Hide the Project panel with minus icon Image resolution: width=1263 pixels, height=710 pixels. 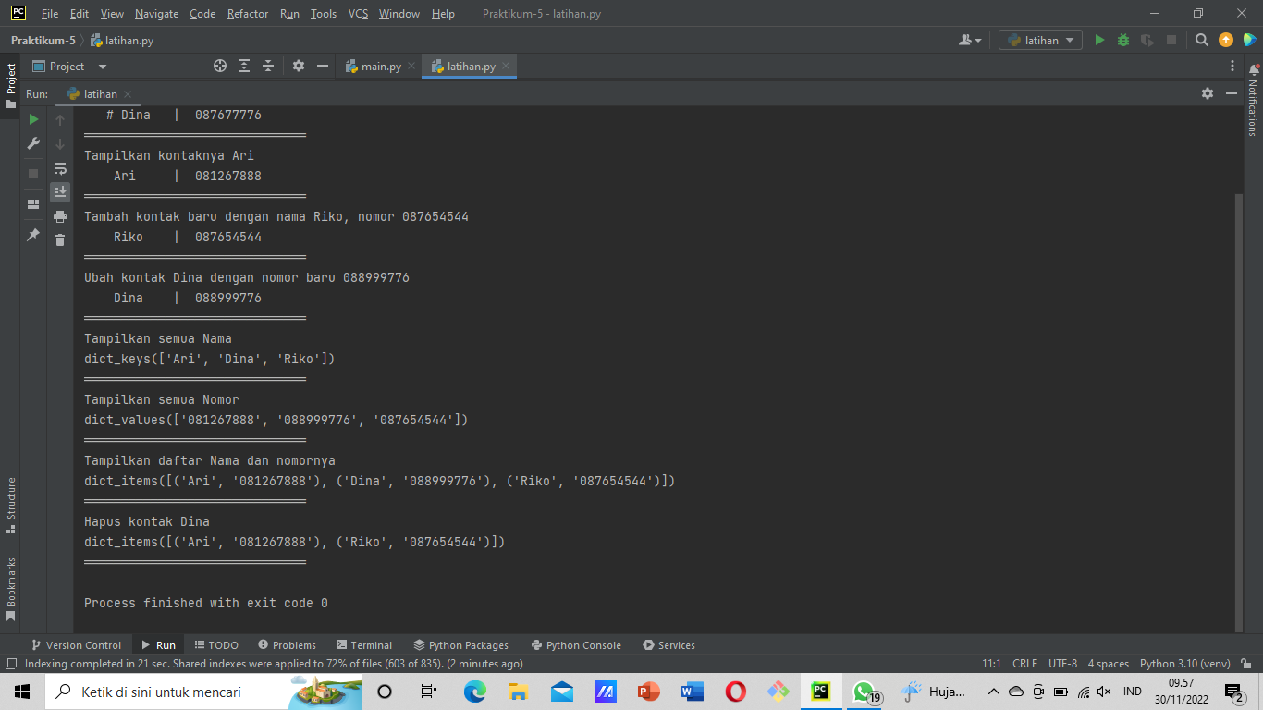coord(323,67)
